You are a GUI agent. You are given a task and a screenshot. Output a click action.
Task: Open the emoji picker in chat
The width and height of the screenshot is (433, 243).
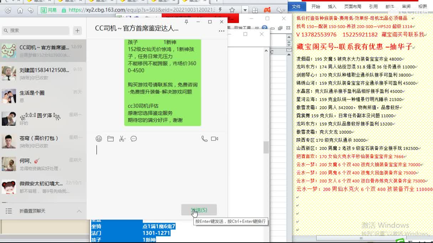99,139
